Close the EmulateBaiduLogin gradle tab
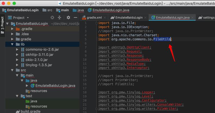This screenshot has width=215, height=113. 145,17
